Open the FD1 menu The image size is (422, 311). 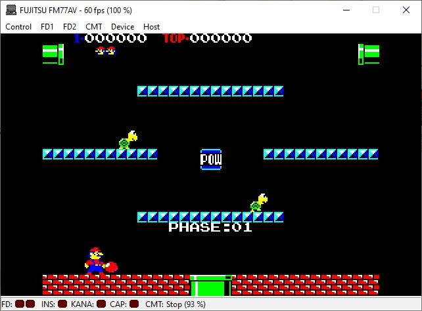click(x=47, y=27)
